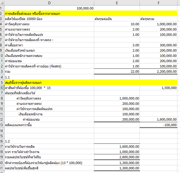Select 1,000,000.00 rental income in row 28
Viewport: 180px width, 173px height.
pos(117,152)
